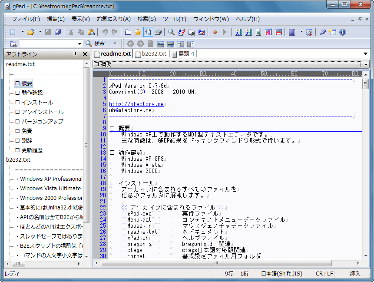
Task: Click the blue pushpin icon
Action: coord(323,32)
